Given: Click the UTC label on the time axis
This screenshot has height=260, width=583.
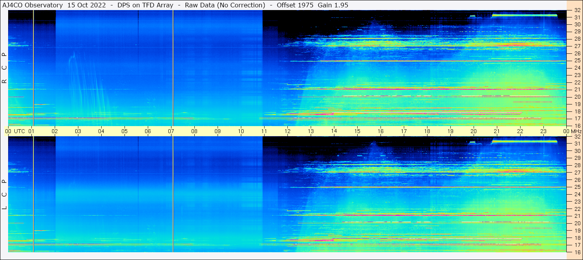Looking at the screenshot, I should tap(20, 131).
